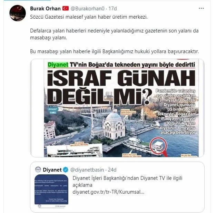Open the @diyanetbasin handle

click(x=87, y=170)
